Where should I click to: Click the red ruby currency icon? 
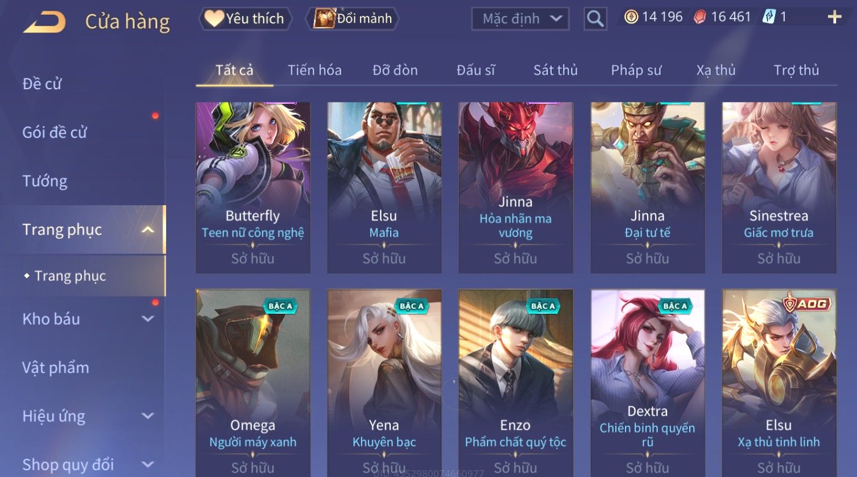click(699, 18)
